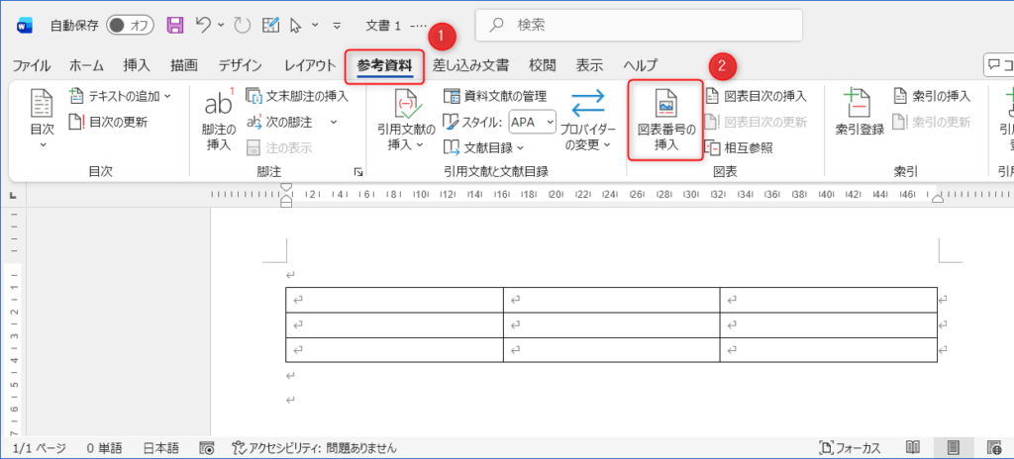The width and height of the screenshot is (1014, 459).
Task: Open the Insert (挿入) ribbon tab
Action: click(x=137, y=66)
